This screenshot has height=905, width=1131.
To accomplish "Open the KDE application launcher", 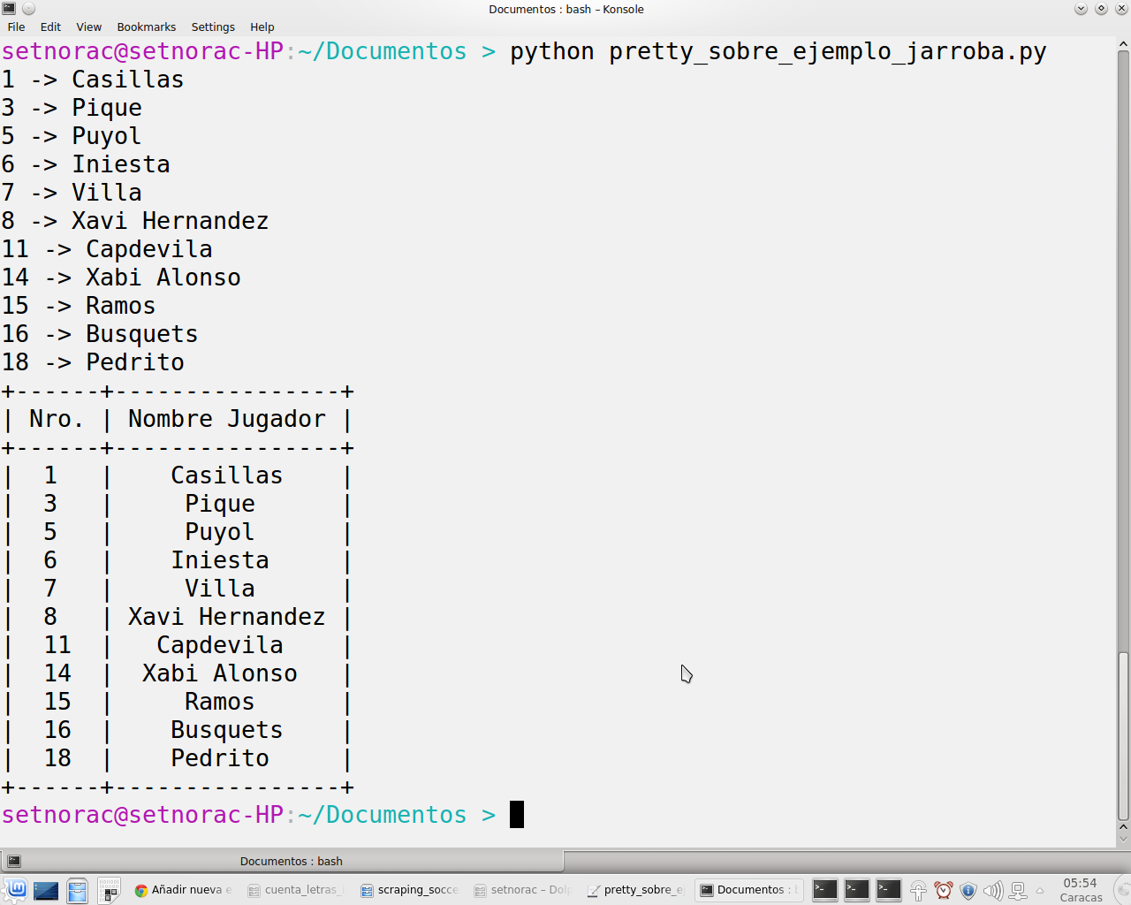I will coord(16,890).
